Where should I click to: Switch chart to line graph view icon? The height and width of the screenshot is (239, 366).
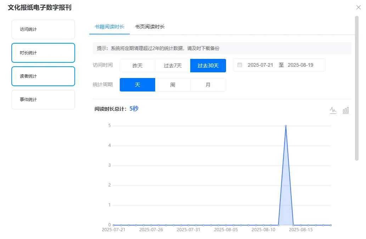click(333, 110)
